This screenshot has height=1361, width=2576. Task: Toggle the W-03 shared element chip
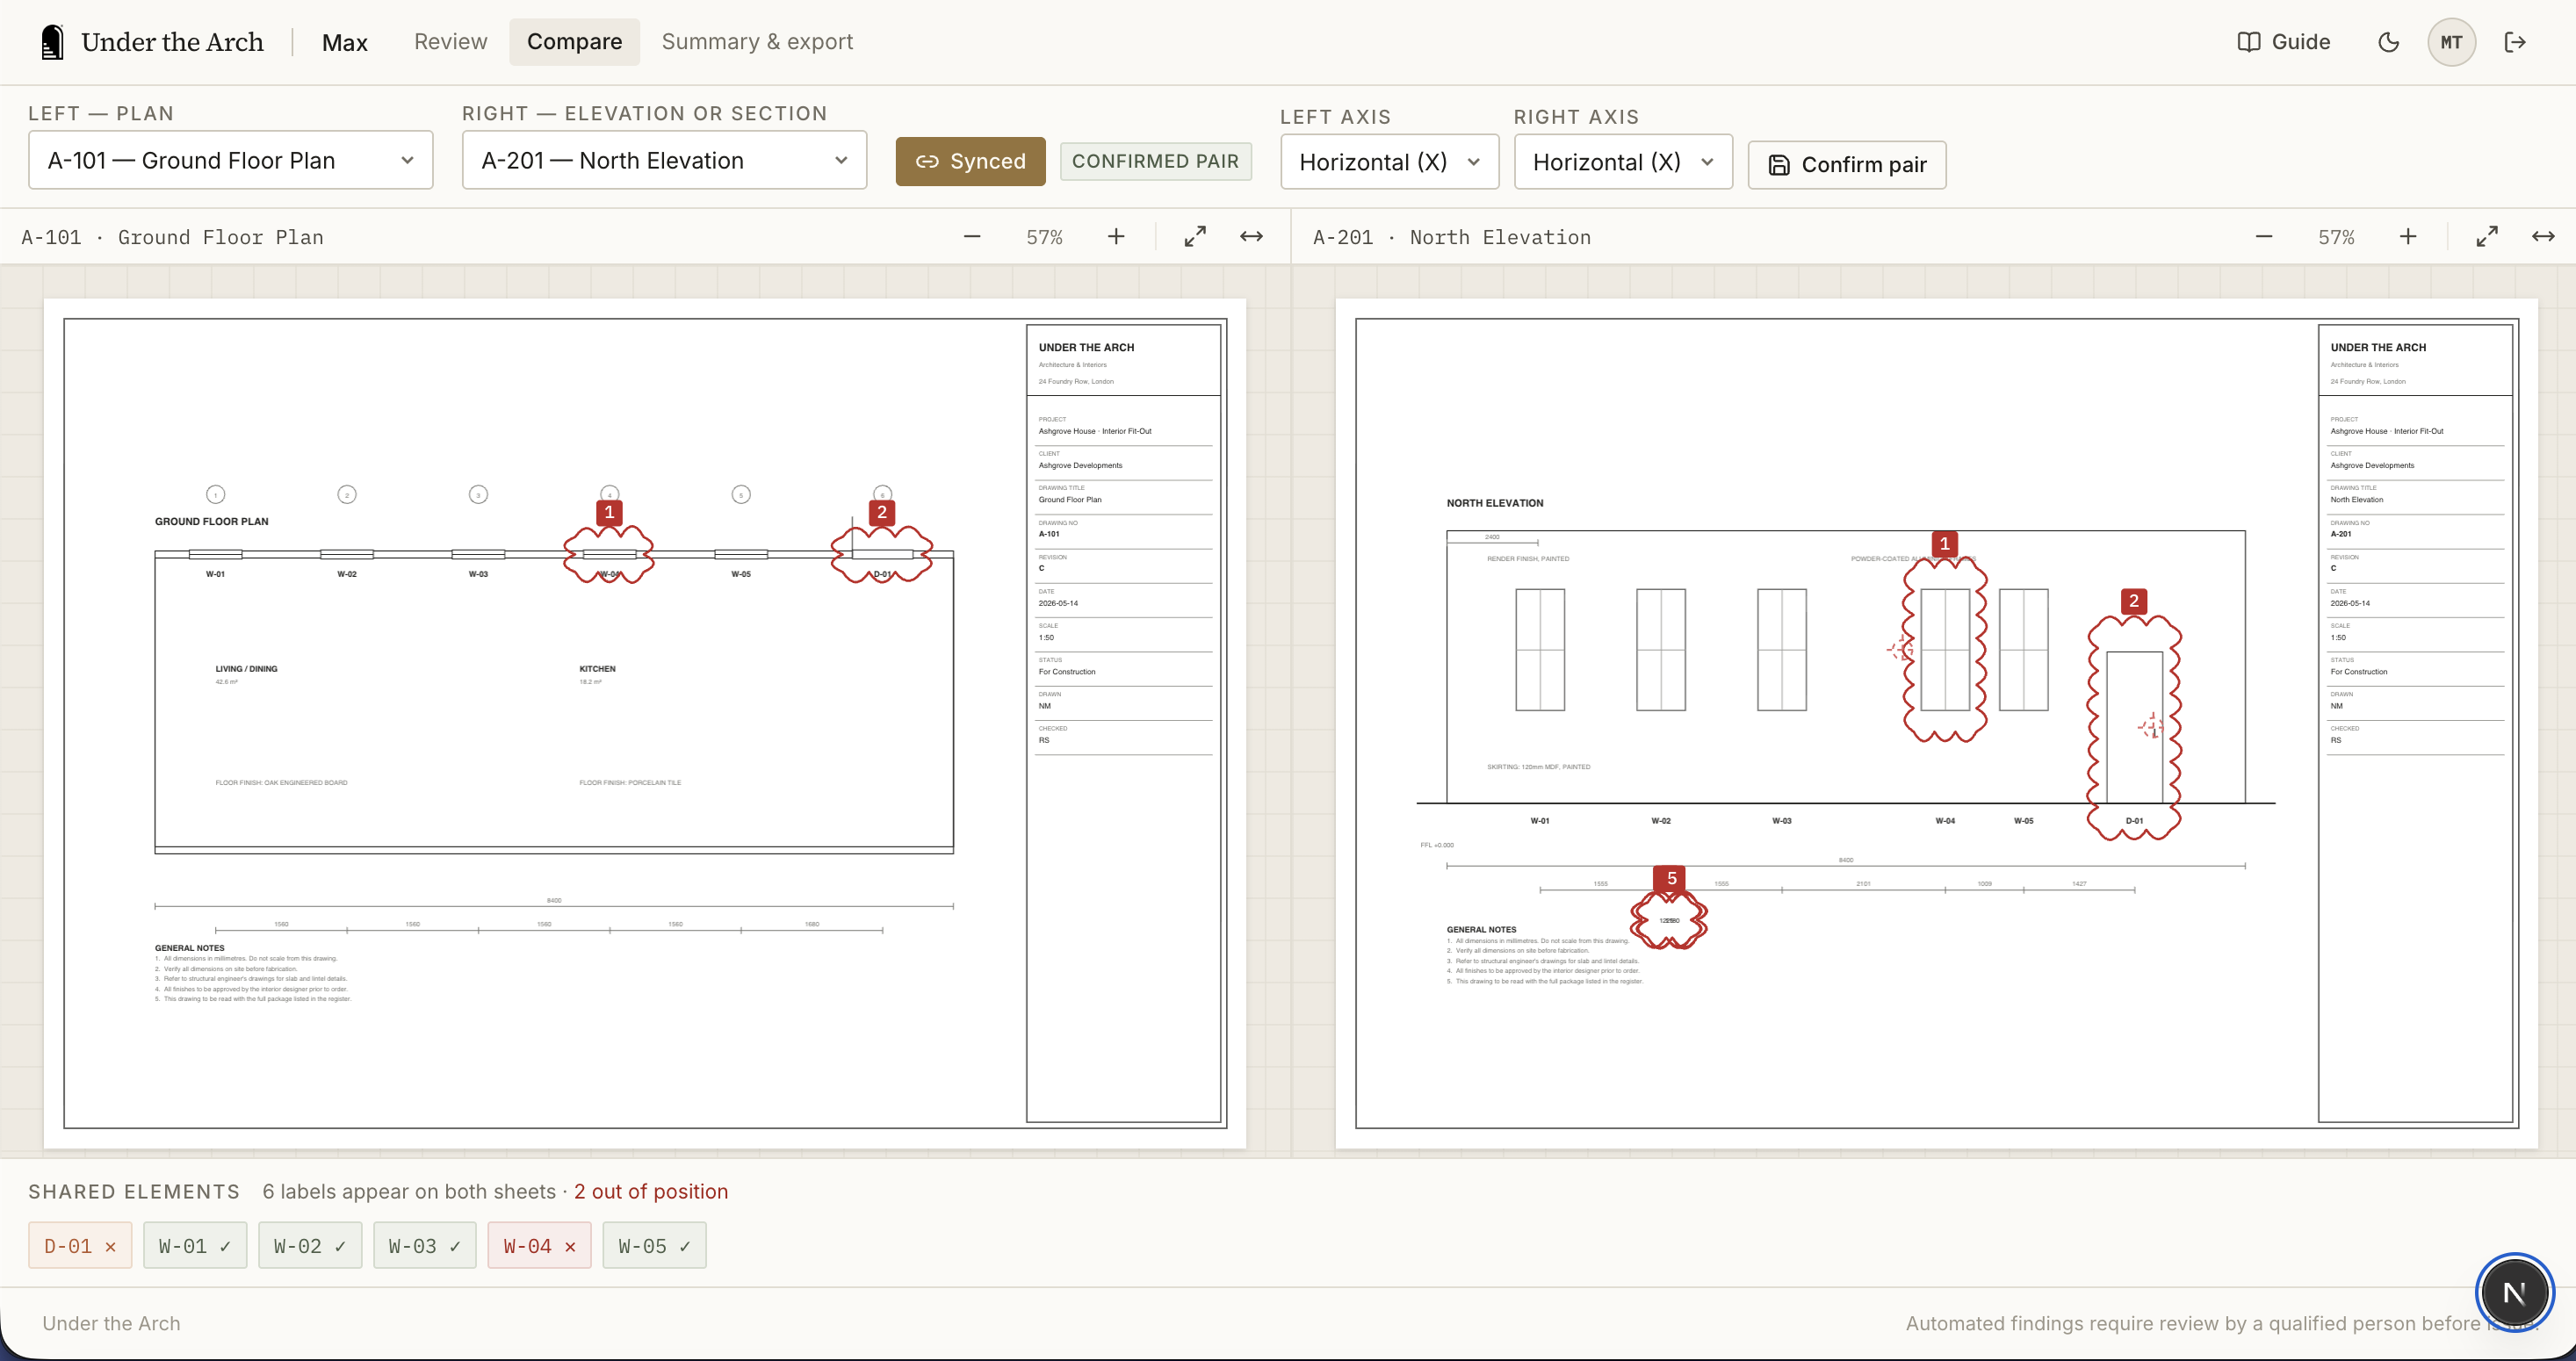(425, 1246)
